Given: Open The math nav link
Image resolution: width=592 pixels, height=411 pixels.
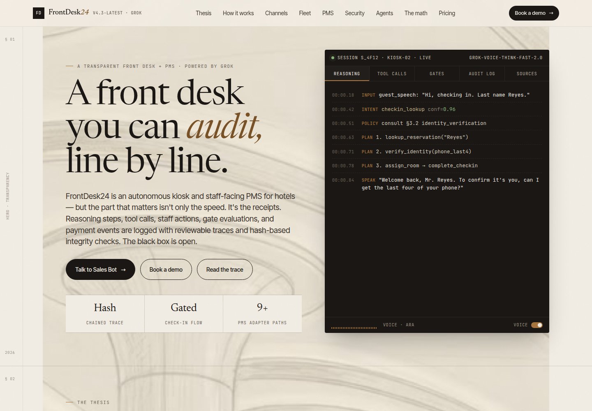Looking at the screenshot, I should coord(416,13).
